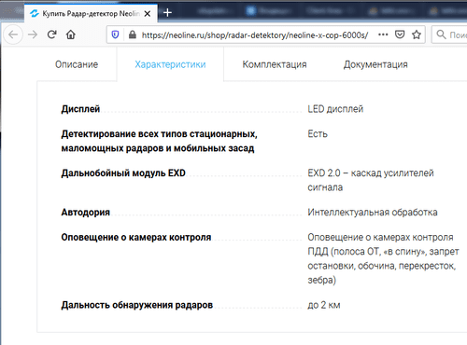
Task: Click the Neoline tab favicon
Action: (35, 13)
